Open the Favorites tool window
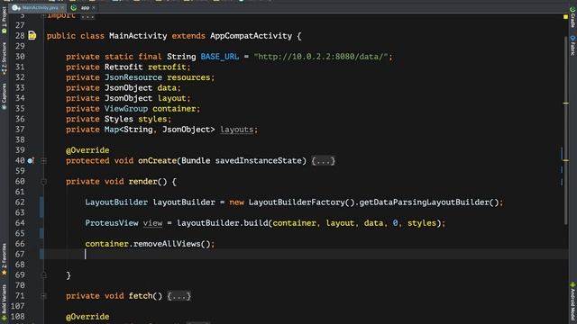577x324 pixels. click(4, 259)
